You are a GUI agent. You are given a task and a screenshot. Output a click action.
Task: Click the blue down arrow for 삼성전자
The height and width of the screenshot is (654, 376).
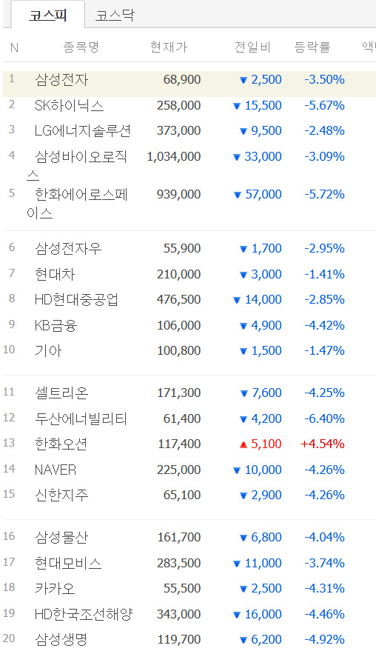(244, 80)
